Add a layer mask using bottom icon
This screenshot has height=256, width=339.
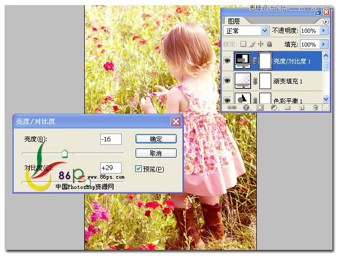click(260, 108)
